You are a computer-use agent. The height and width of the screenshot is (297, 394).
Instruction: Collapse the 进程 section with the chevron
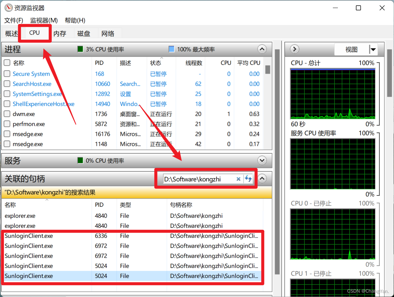point(262,49)
